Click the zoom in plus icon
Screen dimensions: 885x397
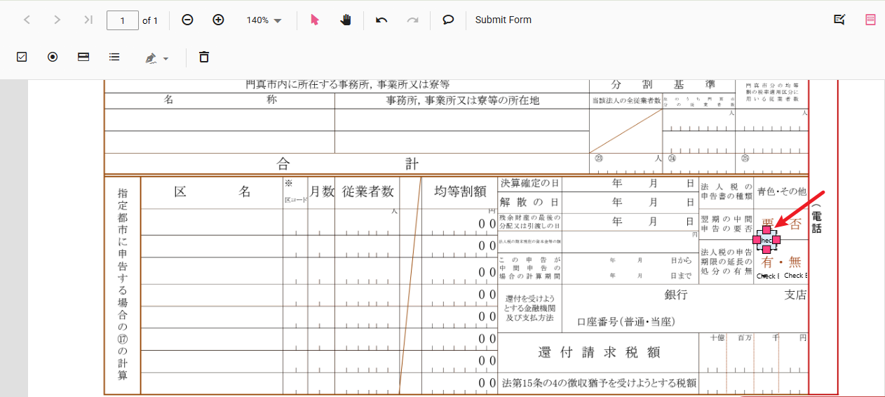[x=218, y=20]
